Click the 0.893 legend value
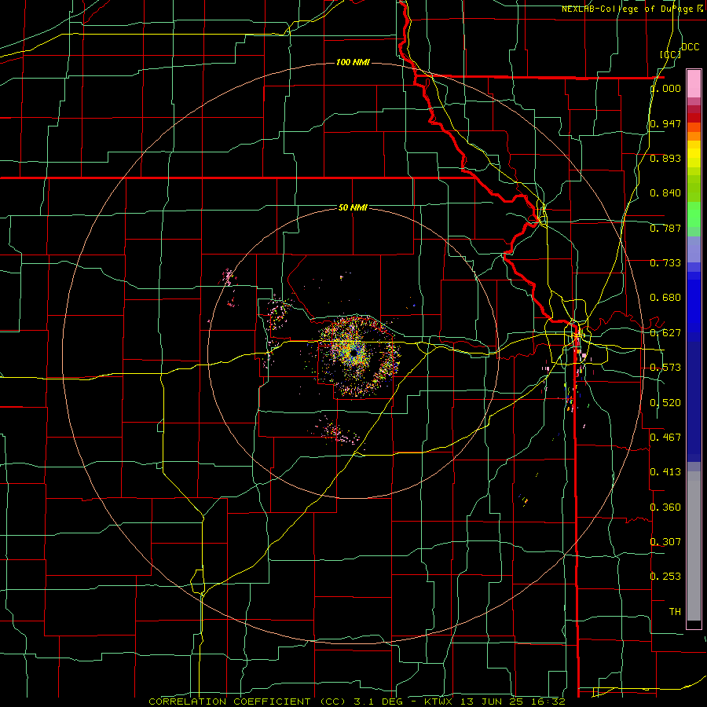The height and width of the screenshot is (707, 707). [665, 158]
